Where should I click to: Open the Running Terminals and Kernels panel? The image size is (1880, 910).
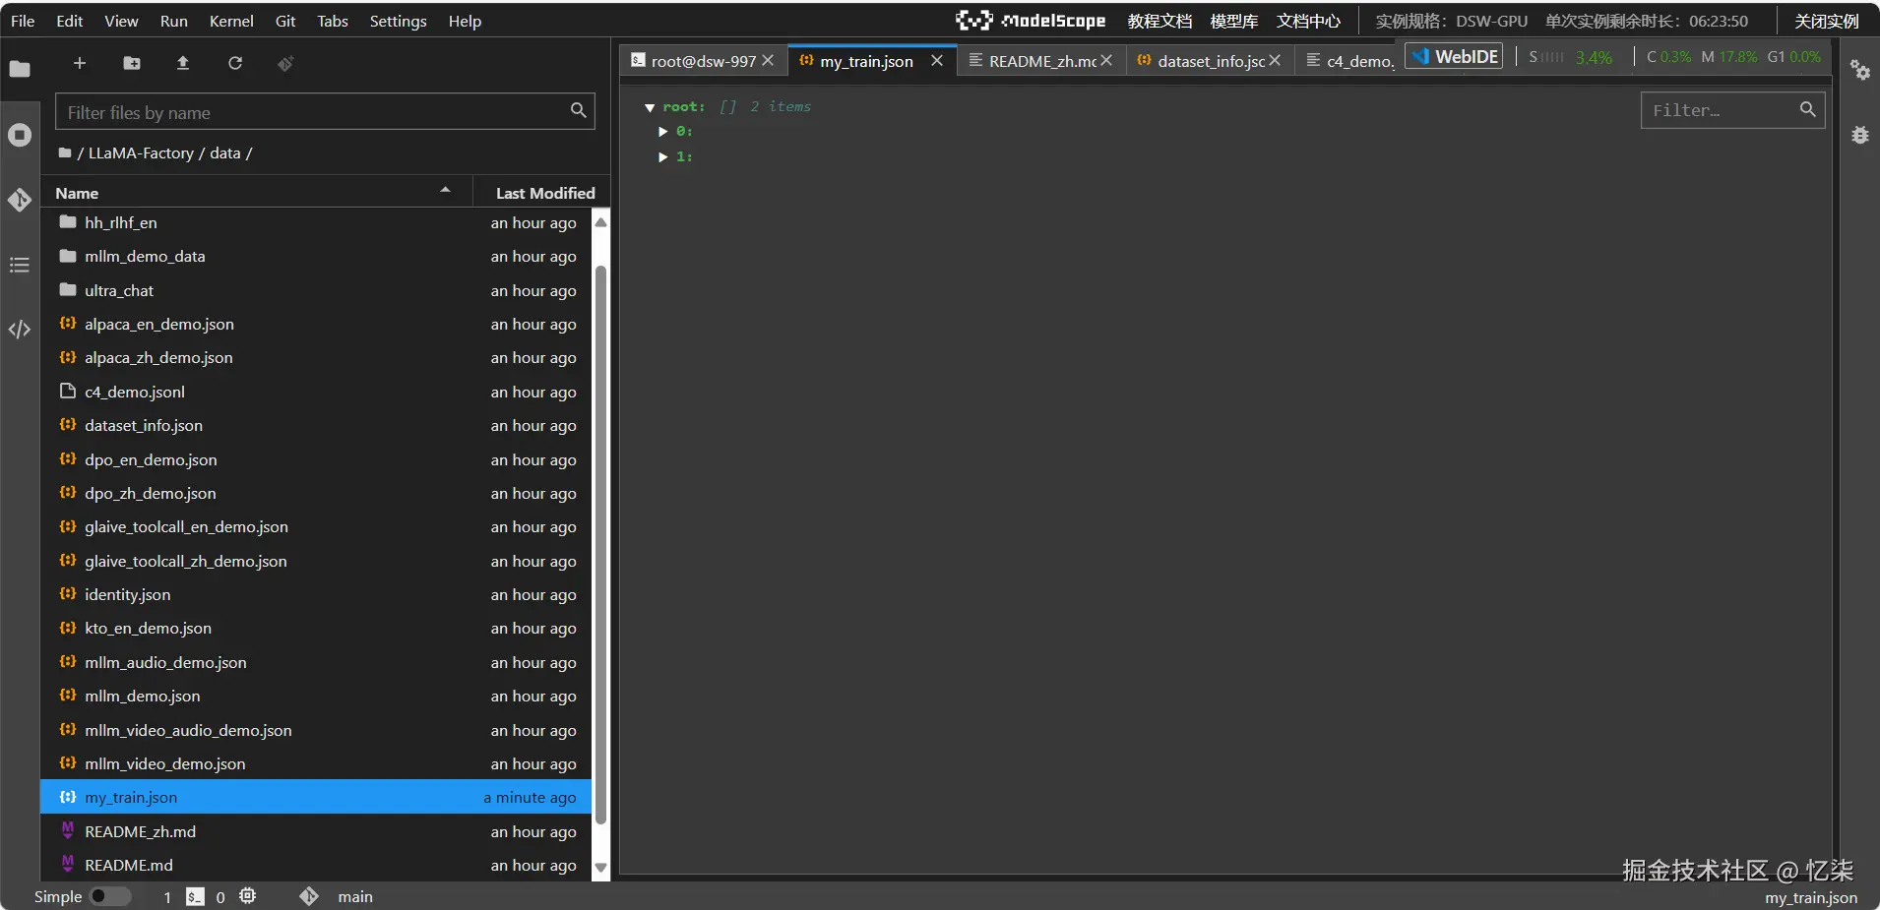(20, 135)
